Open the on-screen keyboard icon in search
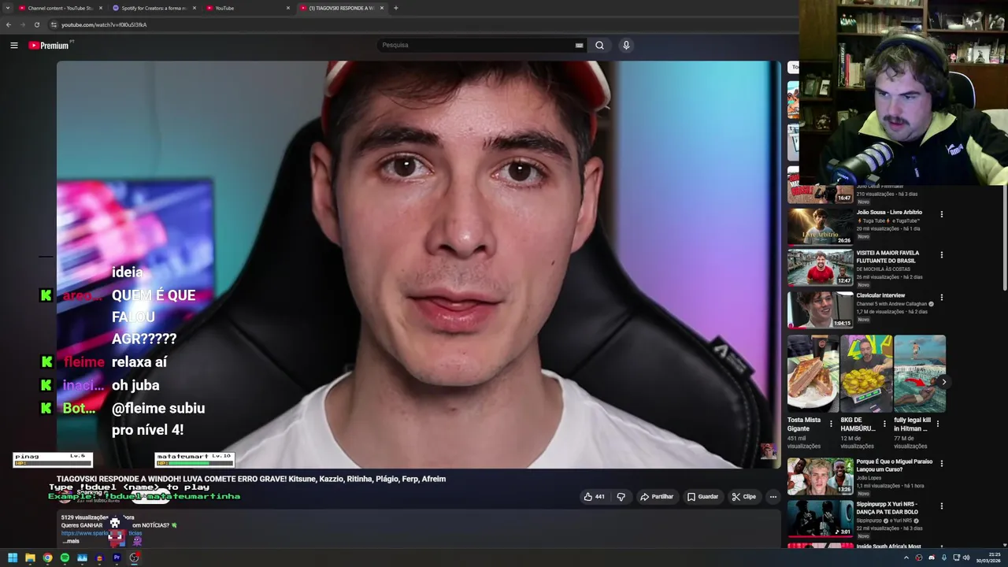The image size is (1008, 567). tap(580, 45)
